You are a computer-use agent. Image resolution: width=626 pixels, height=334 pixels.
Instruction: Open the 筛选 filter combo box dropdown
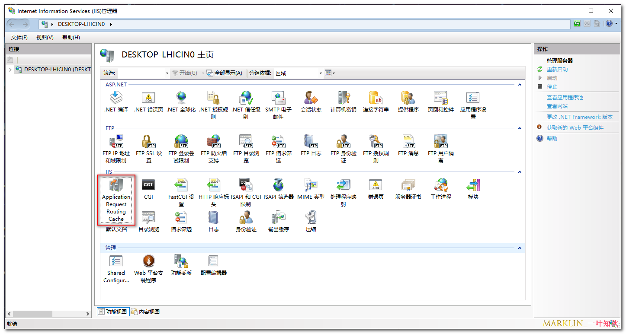(167, 73)
